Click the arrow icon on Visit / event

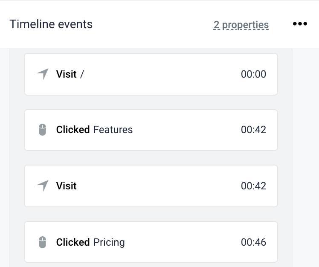pos(42,74)
